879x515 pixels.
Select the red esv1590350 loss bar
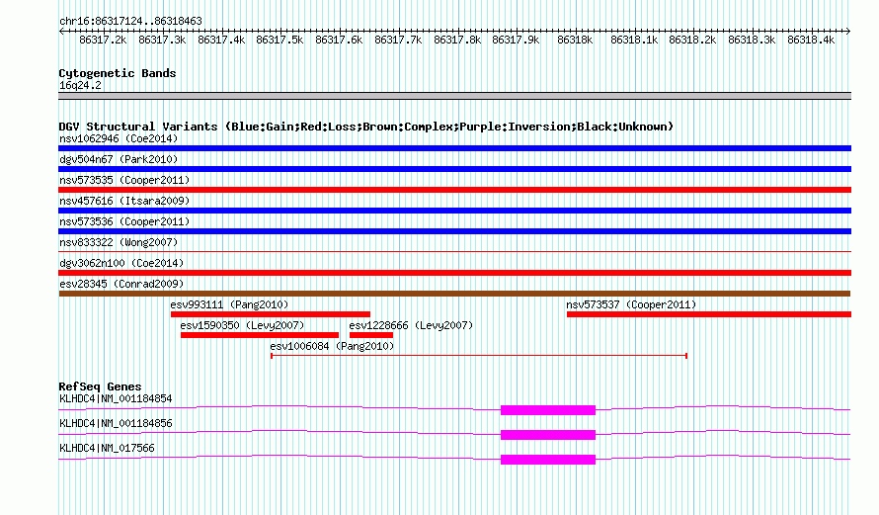pyautogui.click(x=260, y=335)
